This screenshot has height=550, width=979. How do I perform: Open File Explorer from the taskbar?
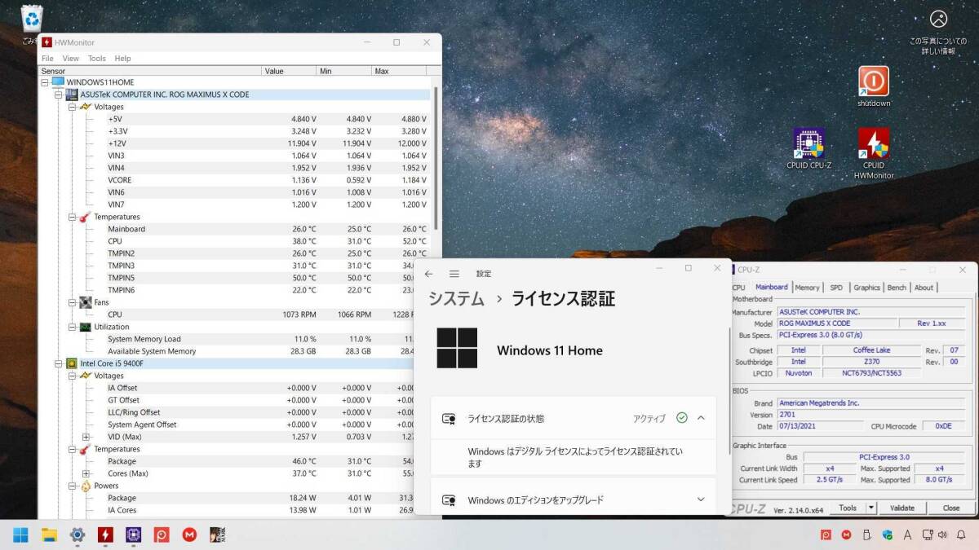(x=49, y=535)
